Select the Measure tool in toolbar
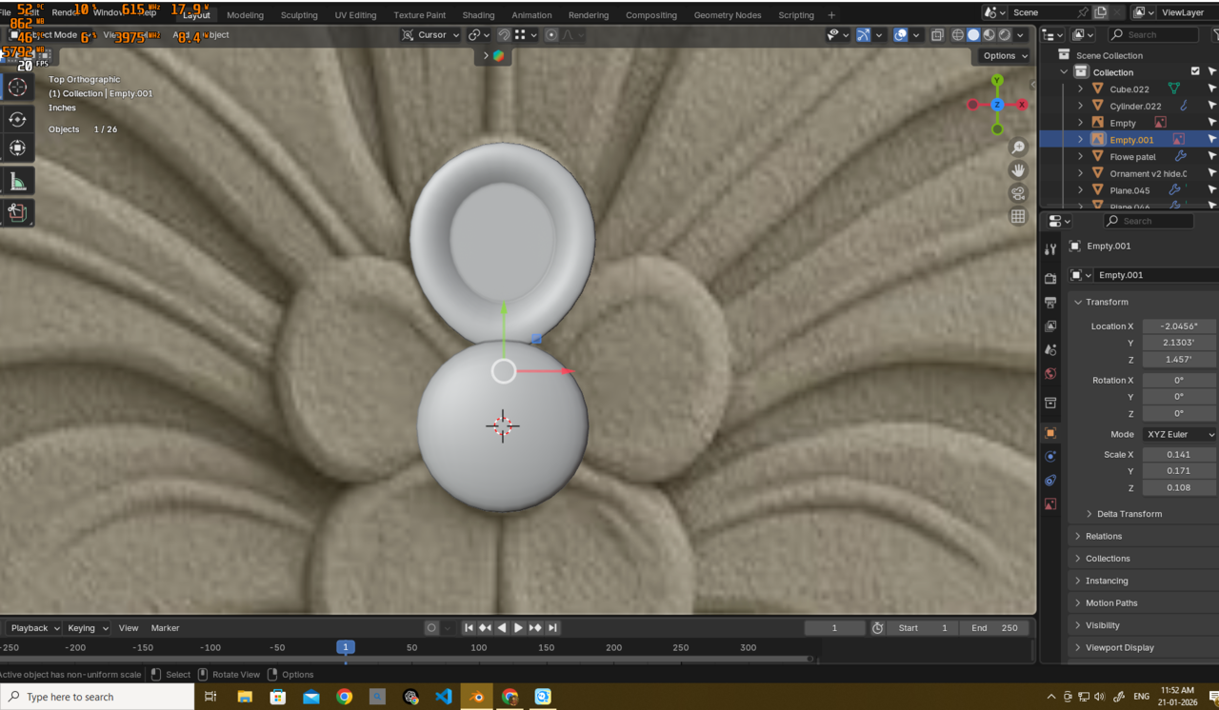The width and height of the screenshot is (1219, 710). coord(17,182)
